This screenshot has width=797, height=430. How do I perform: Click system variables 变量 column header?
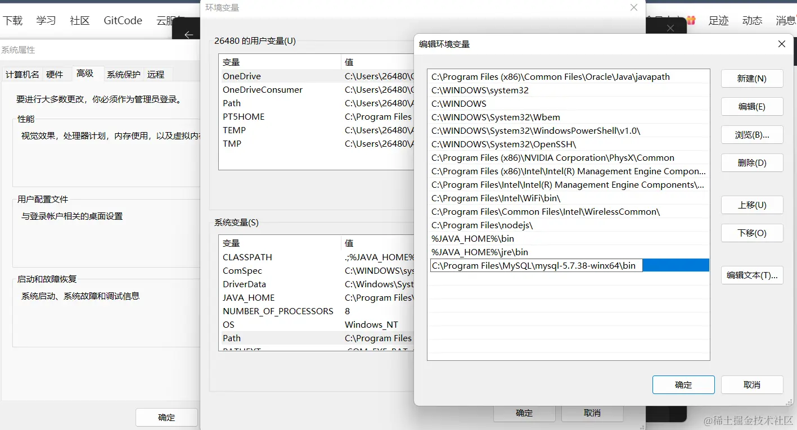tap(280, 243)
